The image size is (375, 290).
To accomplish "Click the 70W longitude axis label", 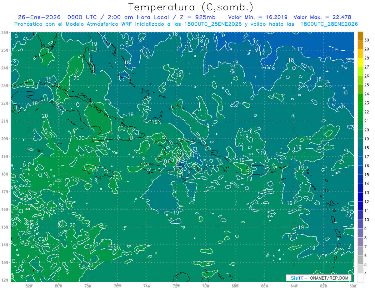I will pos(206,286).
